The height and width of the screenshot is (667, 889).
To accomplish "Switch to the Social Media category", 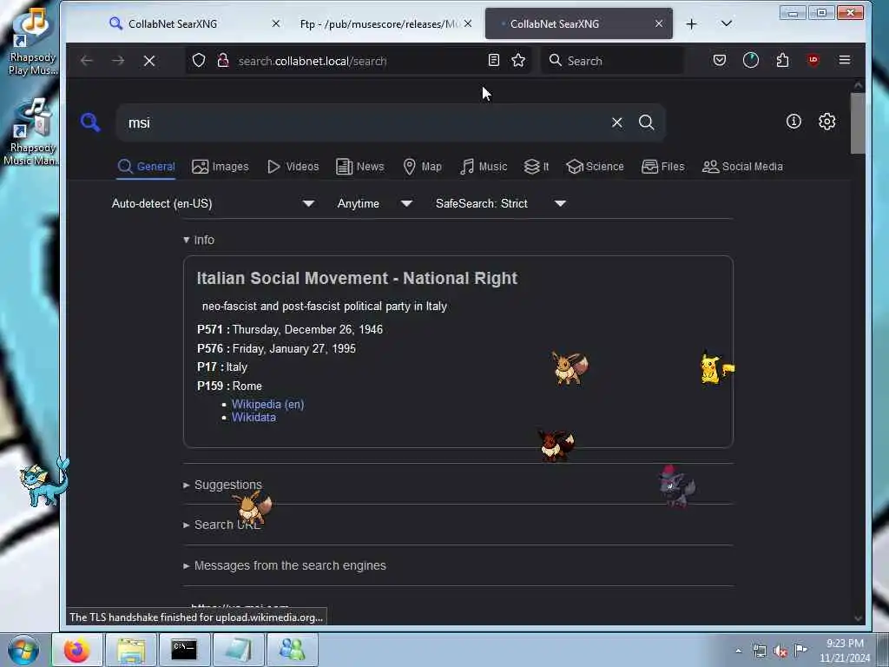I will [x=742, y=167].
